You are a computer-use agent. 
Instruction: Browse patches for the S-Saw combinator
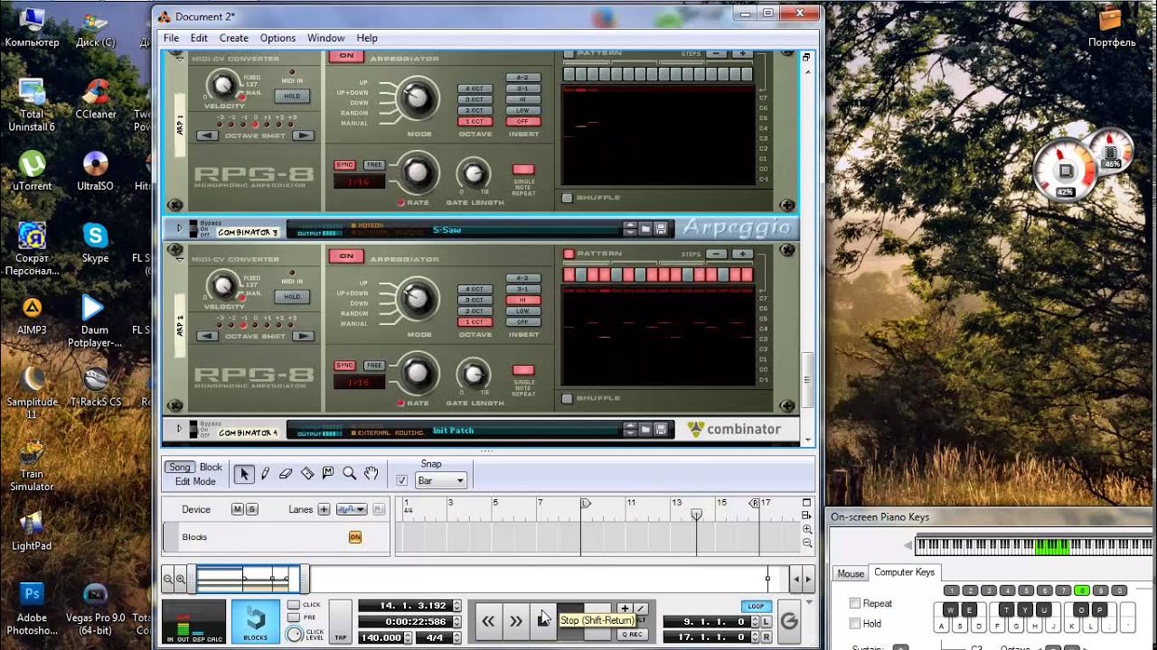[647, 229]
